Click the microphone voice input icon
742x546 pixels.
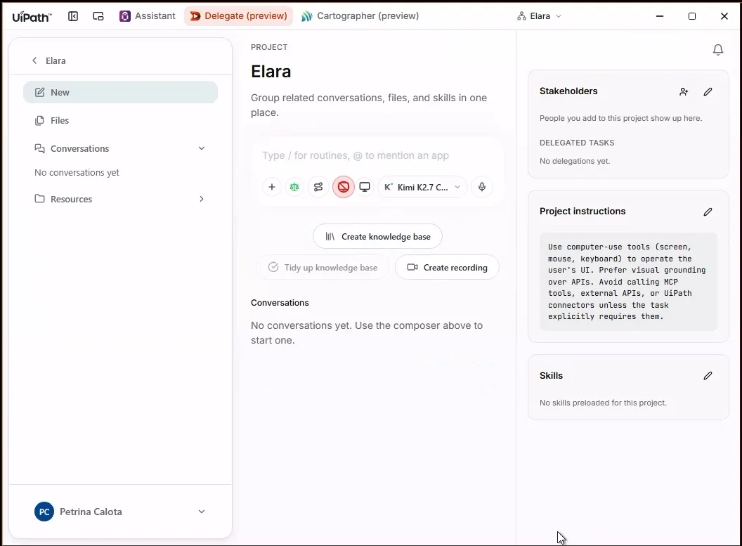[482, 188]
